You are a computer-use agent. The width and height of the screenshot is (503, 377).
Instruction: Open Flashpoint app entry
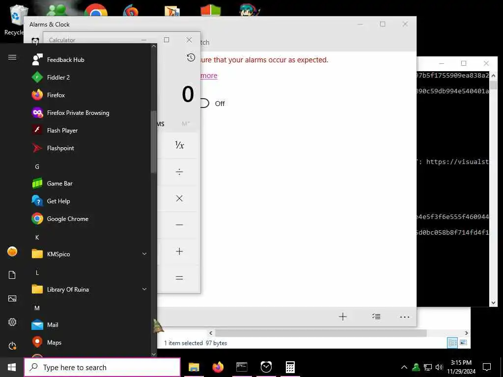point(90,148)
